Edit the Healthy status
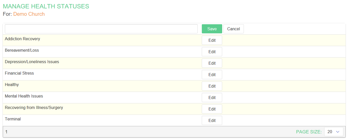Viewport: 352px width, 139px height. pyautogui.click(x=212, y=86)
